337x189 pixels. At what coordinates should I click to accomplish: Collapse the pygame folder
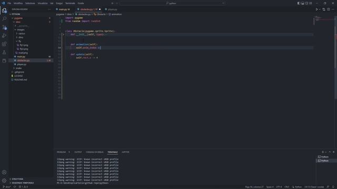pyautogui.click(x=18, y=18)
